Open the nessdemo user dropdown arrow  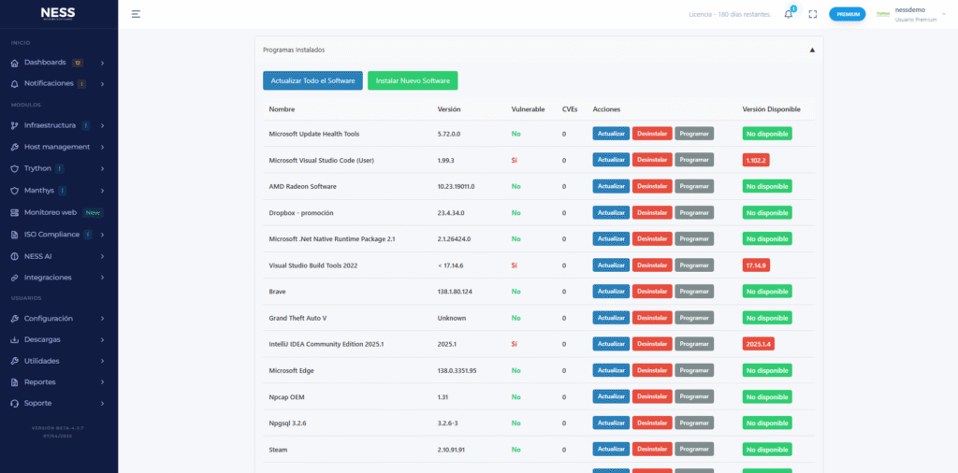[944, 12]
